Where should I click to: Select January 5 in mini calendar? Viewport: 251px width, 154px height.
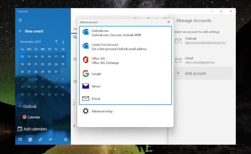pyautogui.click(x=43, y=79)
